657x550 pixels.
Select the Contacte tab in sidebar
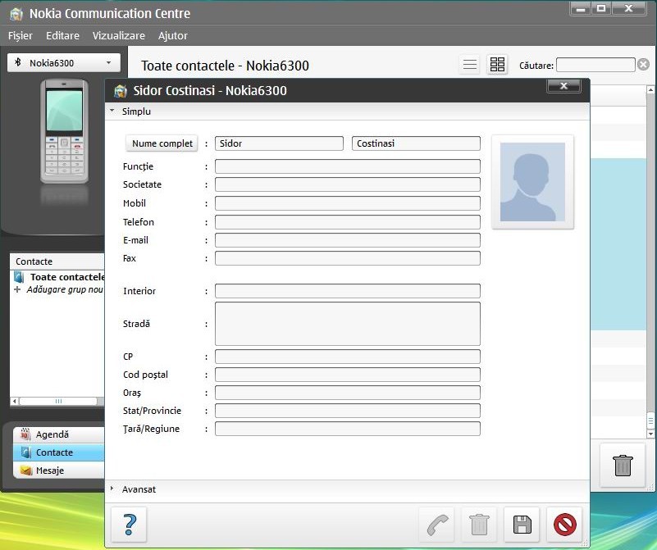click(58, 452)
